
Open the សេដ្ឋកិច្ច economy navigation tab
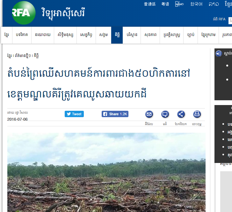pyautogui.click(x=87, y=35)
